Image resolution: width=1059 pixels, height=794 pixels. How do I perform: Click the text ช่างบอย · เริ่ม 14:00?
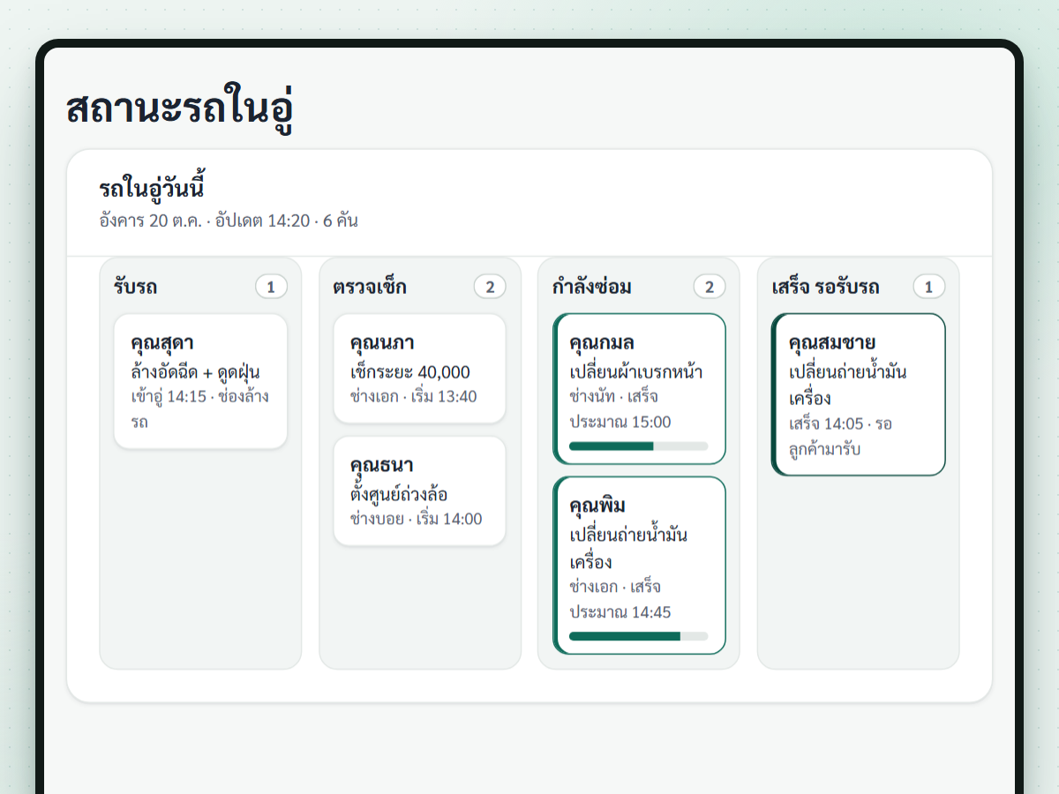click(x=416, y=520)
